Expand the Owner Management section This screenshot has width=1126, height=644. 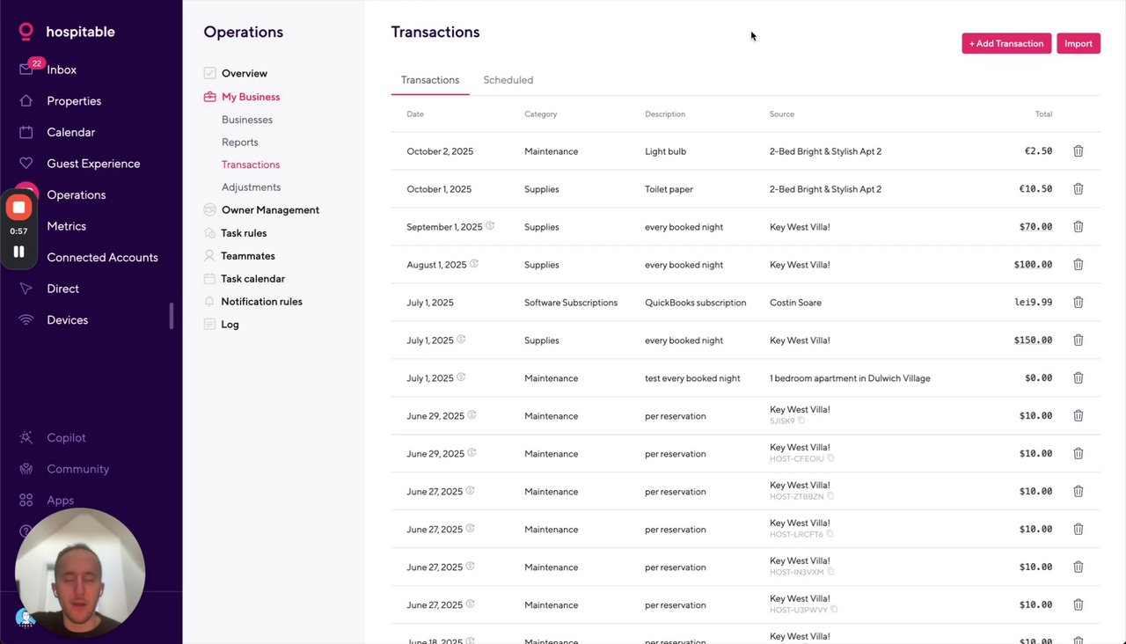tap(269, 210)
